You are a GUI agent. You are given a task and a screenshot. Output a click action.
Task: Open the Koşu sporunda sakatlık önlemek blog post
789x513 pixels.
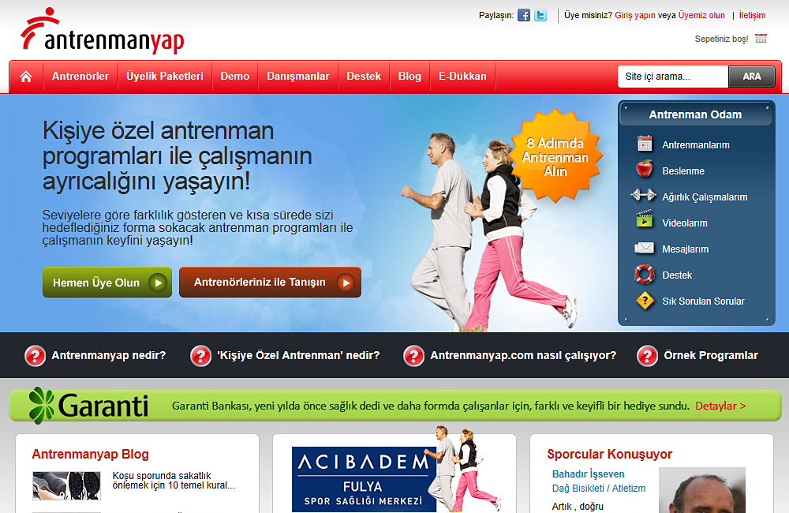pos(174,481)
